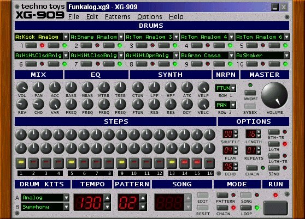Toggle step 13 button
The width and height of the screenshot is (305, 219).
172,163
